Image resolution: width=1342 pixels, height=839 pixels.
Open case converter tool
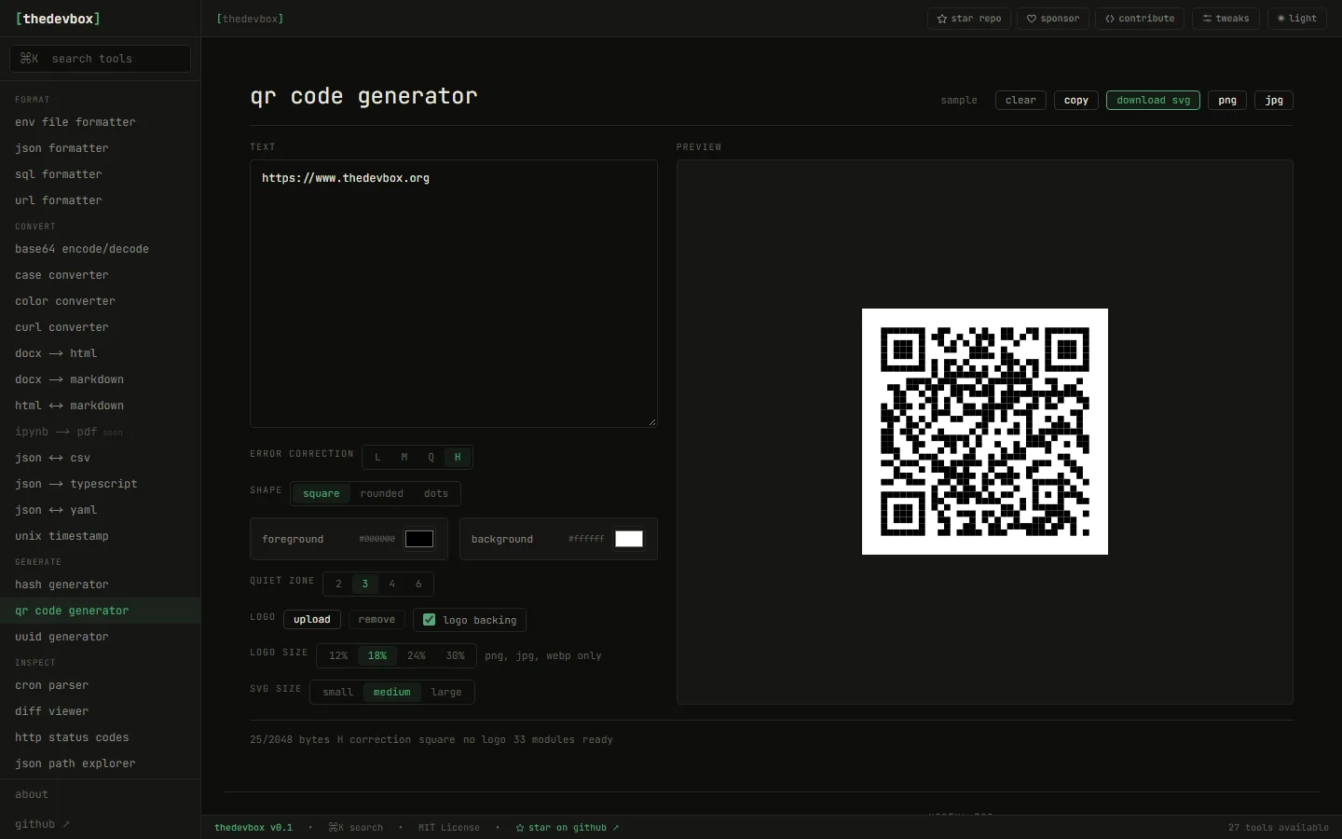(100, 275)
